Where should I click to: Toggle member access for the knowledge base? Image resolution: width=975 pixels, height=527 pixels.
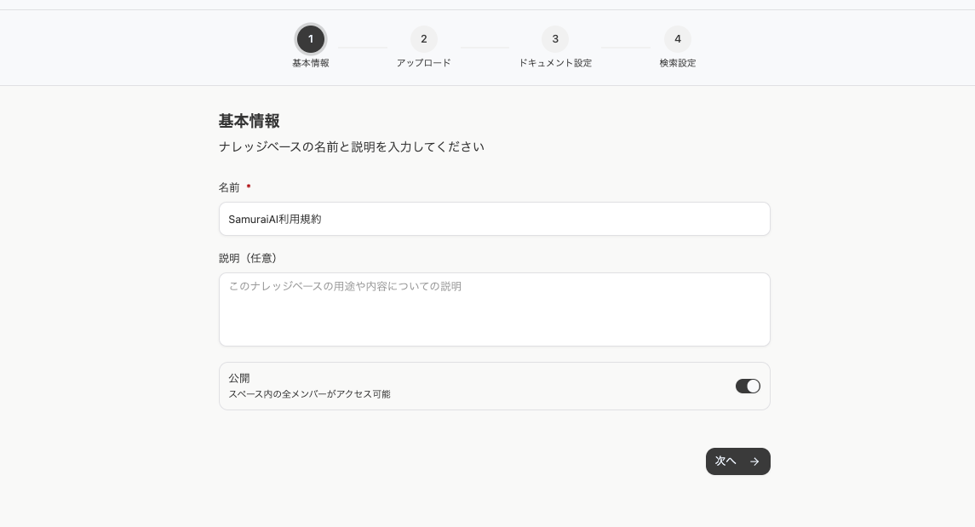pyautogui.click(x=748, y=386)
